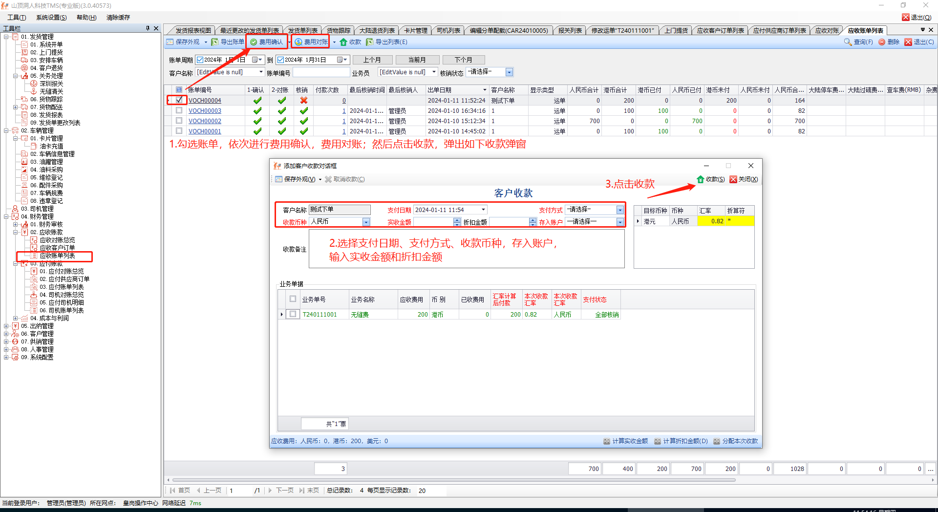Click the 收款(S) icon in dialog
Screen dimensions: 938x512
click(x=701, y=179)
